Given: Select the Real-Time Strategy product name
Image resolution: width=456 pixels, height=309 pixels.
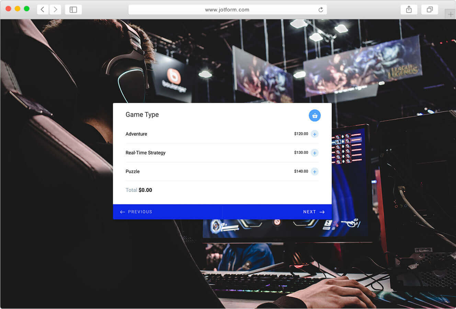Looking at the screenshot, I should pos(146,153).
